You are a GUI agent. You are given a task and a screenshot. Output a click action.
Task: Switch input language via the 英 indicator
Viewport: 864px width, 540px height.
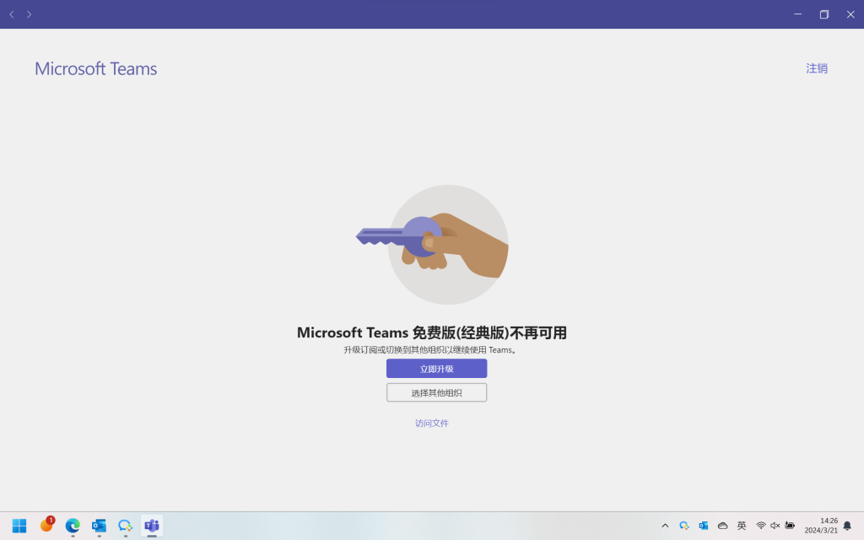pyautogui.click(x=742, y=526)
